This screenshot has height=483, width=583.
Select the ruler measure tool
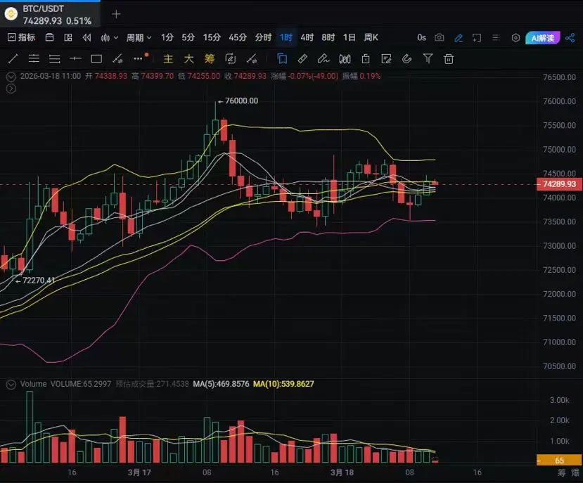pos(302,59)
